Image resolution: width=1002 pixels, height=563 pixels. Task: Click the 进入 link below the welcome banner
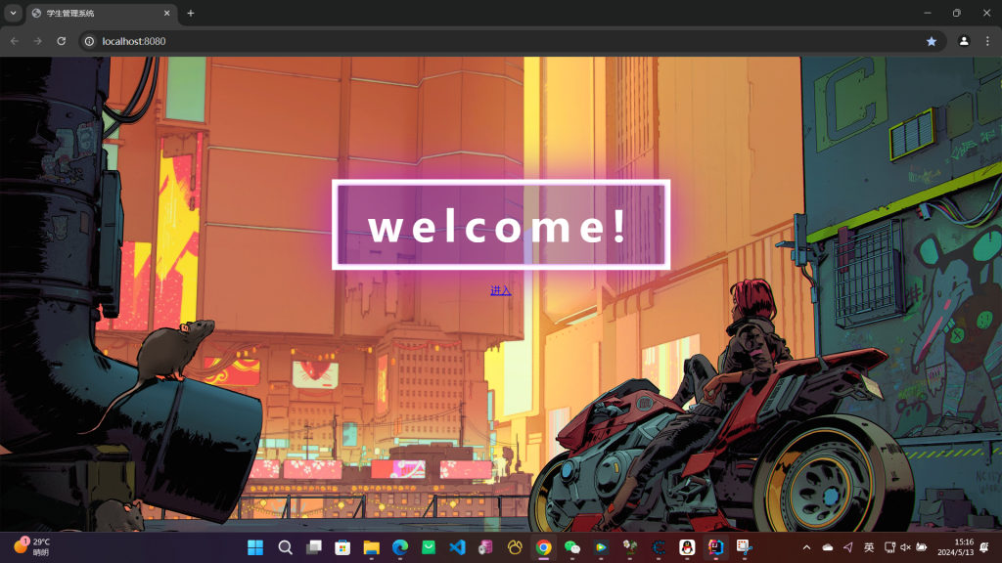(x=500, y=290)
